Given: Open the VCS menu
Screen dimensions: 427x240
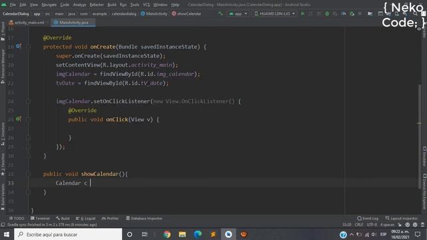Looking at the screenshot, I should tap(146, 5).
